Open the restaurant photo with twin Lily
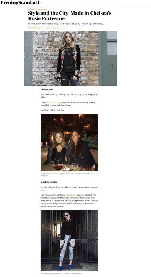Screen dimensions: 151x277 pos(69,142)
